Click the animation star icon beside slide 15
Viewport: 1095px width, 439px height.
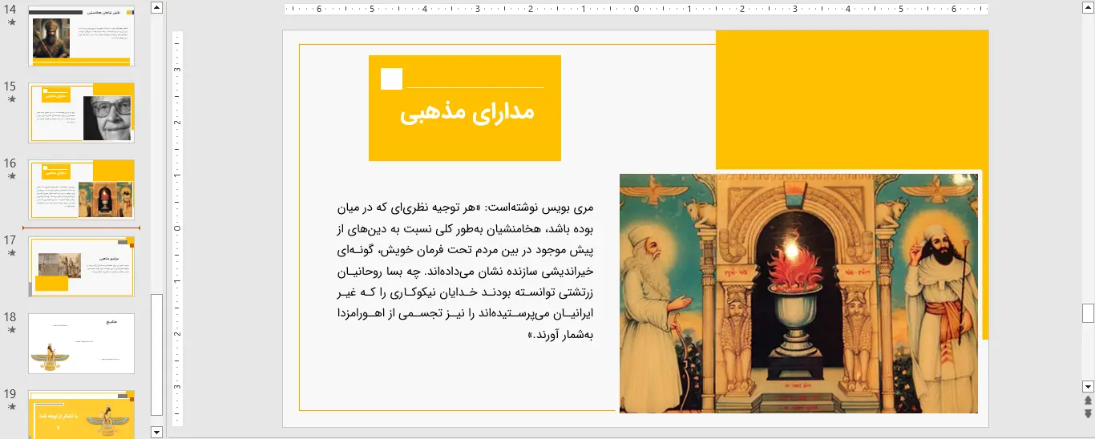11,99
